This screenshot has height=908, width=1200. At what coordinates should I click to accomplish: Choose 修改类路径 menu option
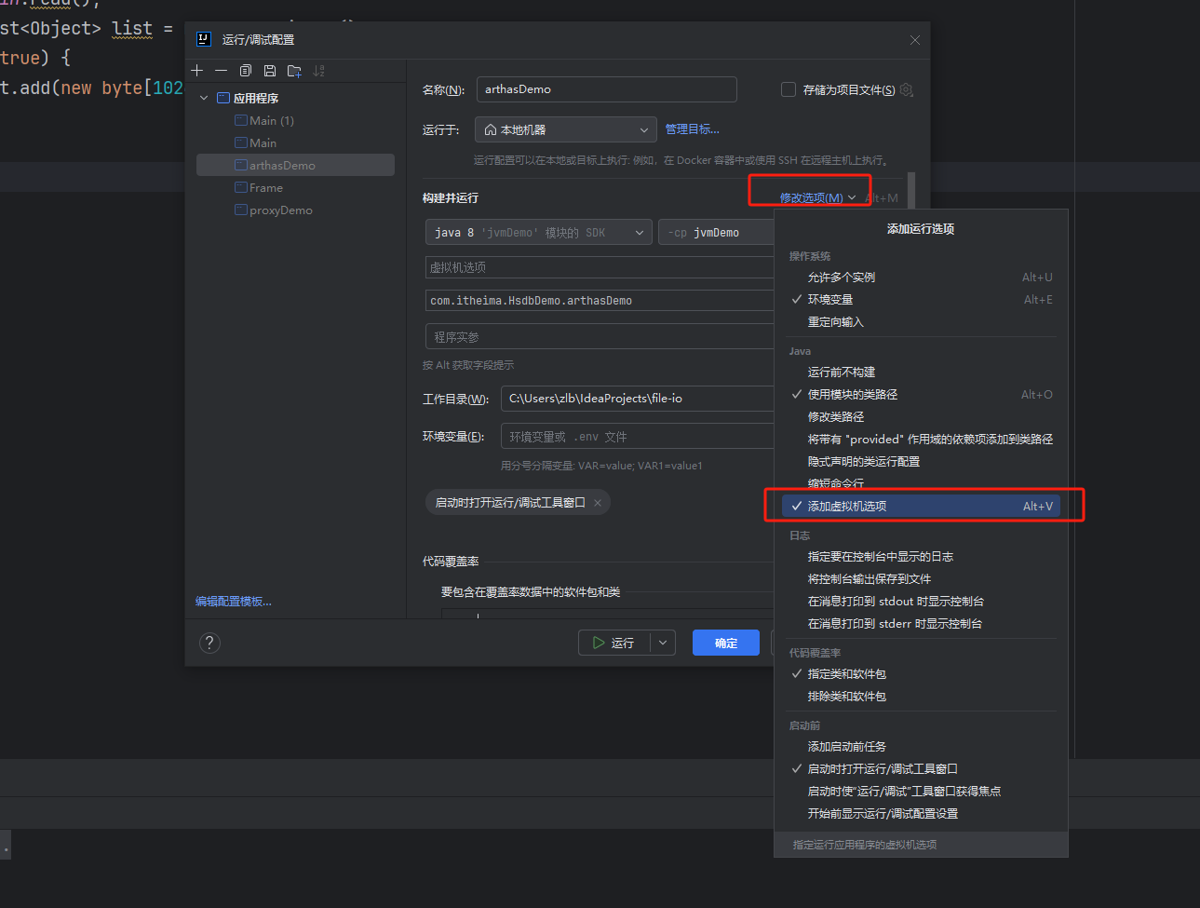pos(921,417)
